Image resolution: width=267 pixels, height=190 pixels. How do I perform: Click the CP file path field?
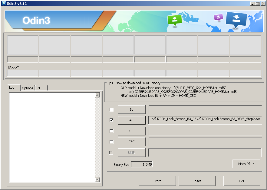[205, 131]
